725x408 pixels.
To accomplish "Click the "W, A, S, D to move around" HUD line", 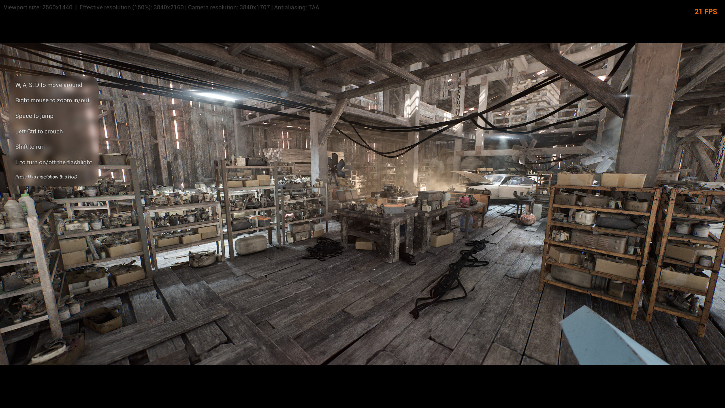I will coord(49,85).
